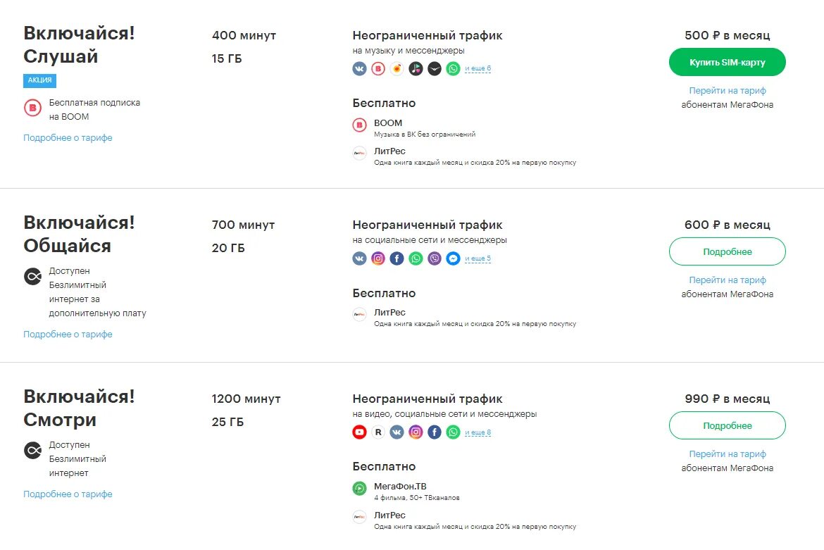Click "Подробнее" button for 990 ₽ plan

(x=727, y=425)
